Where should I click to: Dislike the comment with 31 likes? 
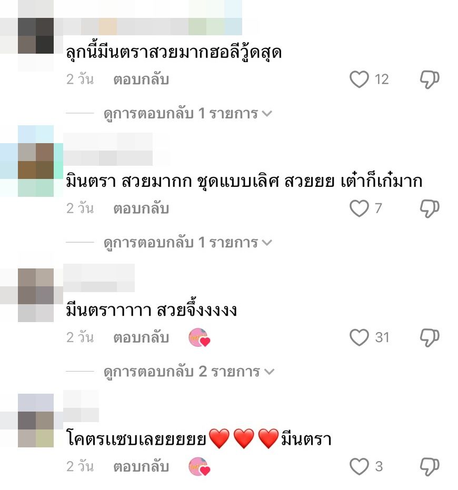click(x=430, y=338)
